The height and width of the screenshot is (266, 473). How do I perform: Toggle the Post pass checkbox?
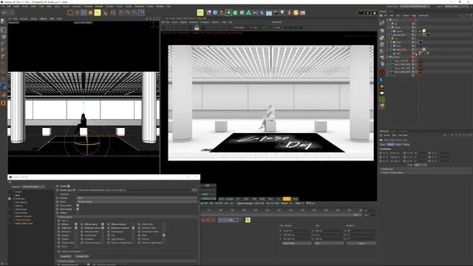click(163, 235)
